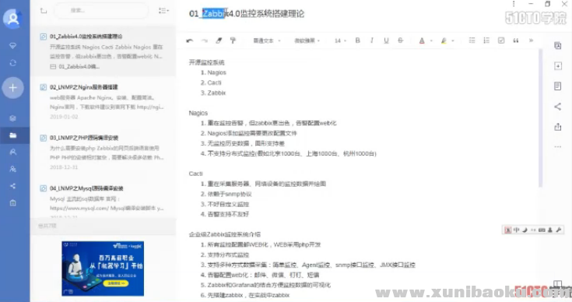
Task: Switch input method Chinese/English toggle
Action: [516, 230]
